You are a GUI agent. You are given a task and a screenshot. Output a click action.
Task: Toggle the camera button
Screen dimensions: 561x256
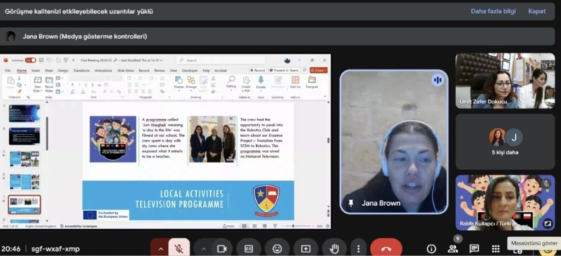click(x=222, y=248)
